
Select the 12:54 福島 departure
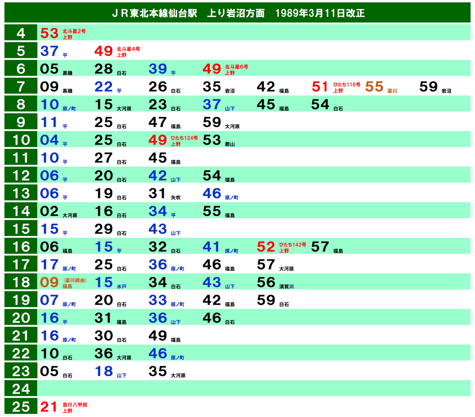[x=219, y=176]
